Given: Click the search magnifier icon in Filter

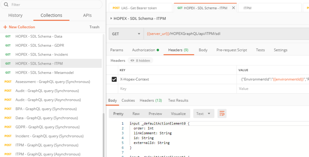Looking at the screenshot, I should 6,5.
